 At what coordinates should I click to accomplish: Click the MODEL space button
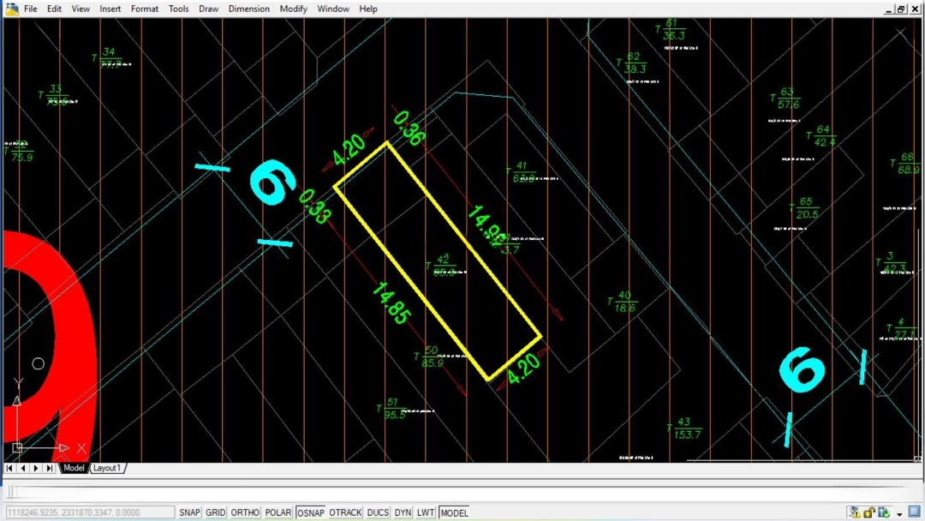[454, 512]
